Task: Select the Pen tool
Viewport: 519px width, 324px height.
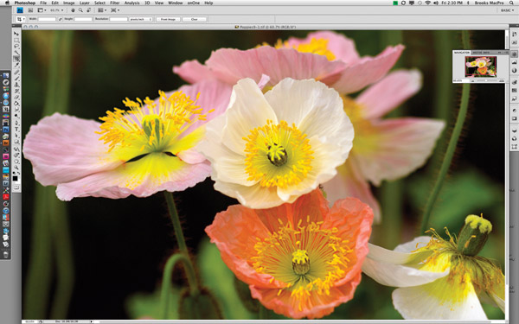Action: (16, 123)
